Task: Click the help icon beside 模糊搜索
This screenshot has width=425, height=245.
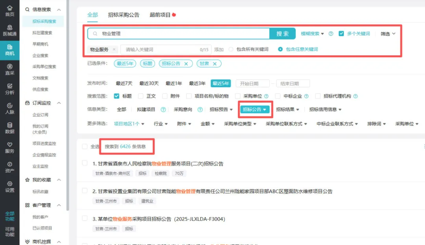Action: point(331,34)
